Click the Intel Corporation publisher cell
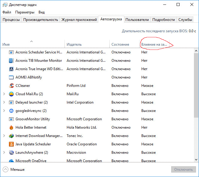The image size is (199, 177). (80, 102)
